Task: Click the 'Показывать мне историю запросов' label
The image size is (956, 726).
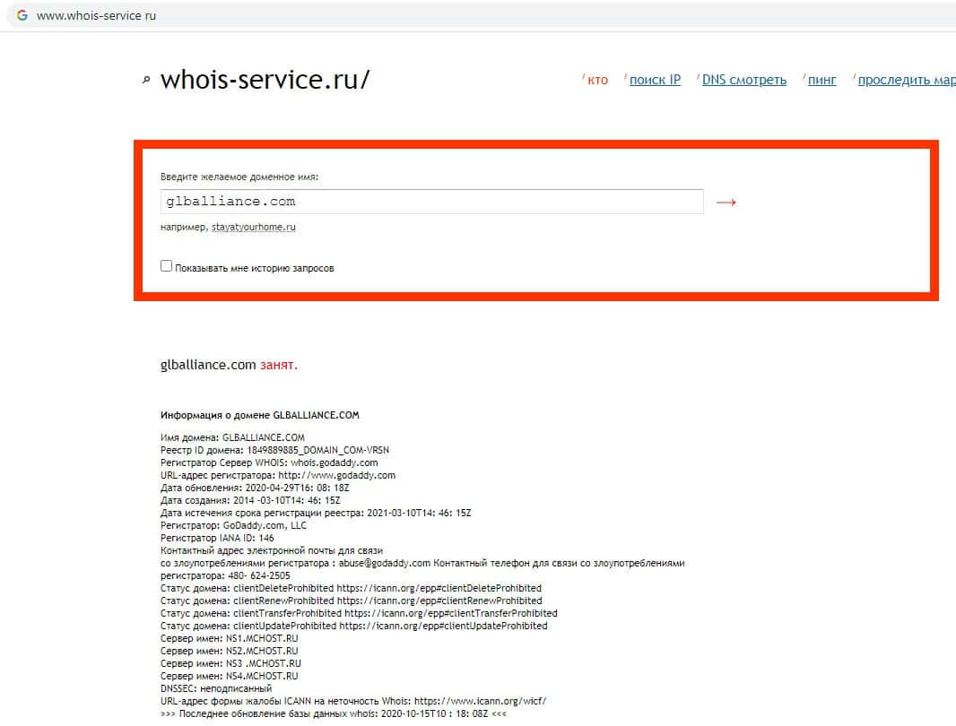Action: tap(254, 268)
